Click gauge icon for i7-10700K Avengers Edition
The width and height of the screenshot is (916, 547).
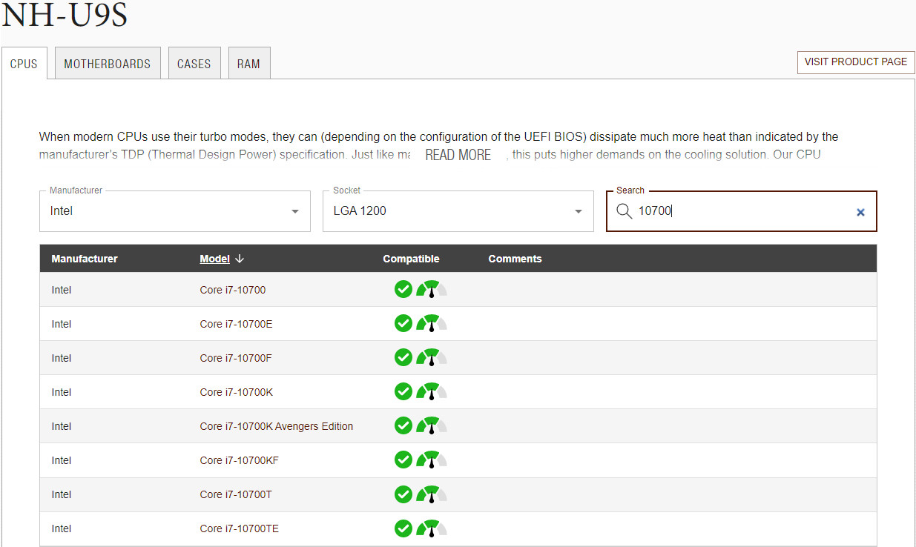(x=431, y=425)
